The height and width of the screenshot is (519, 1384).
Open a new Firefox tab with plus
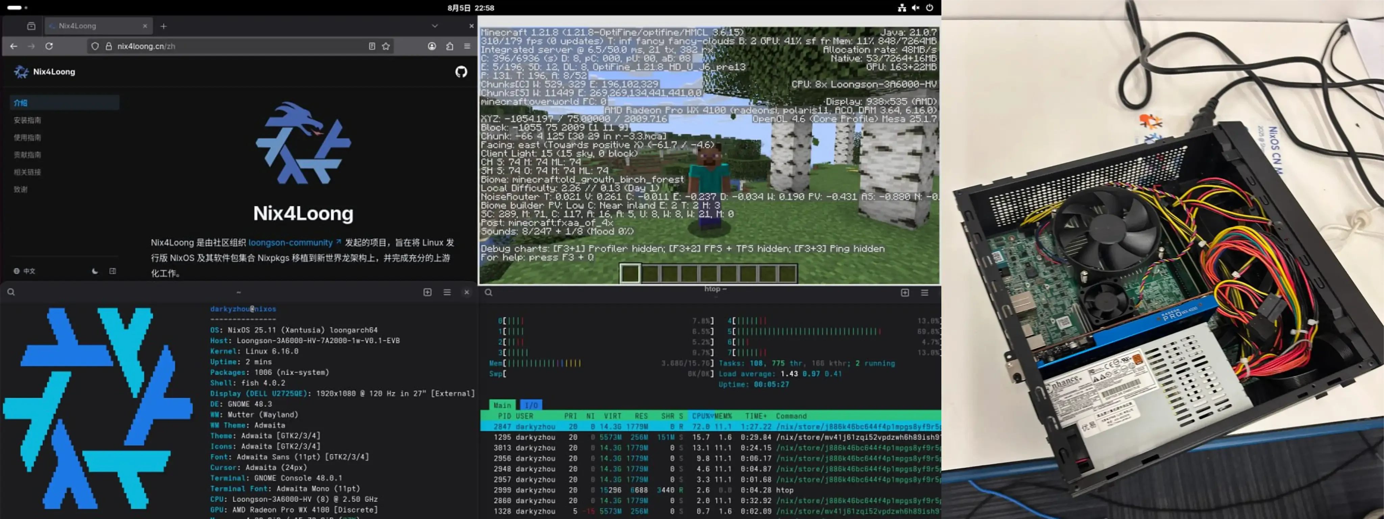[x=163, y=26]
